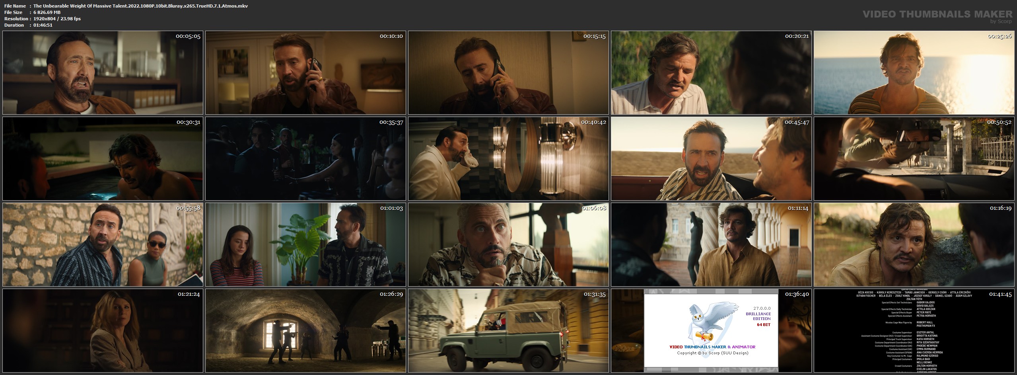Click the thumbnail with plant at 01:01:03
Screen dimensions: 1017x375
305,244
